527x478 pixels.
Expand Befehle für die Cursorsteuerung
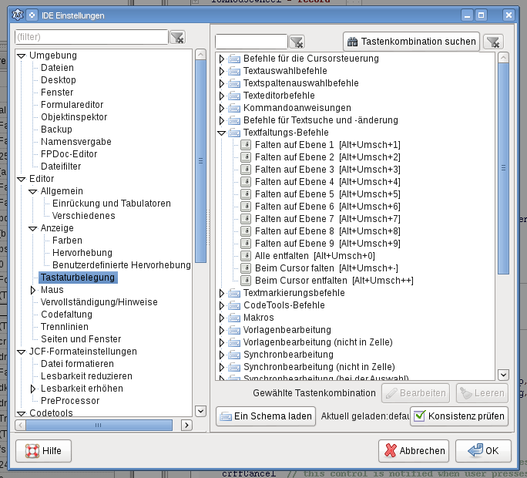click(222, 59)
